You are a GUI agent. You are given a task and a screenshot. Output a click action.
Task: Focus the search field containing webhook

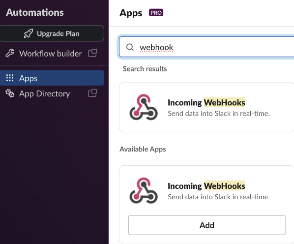click(x=206, y=47)
